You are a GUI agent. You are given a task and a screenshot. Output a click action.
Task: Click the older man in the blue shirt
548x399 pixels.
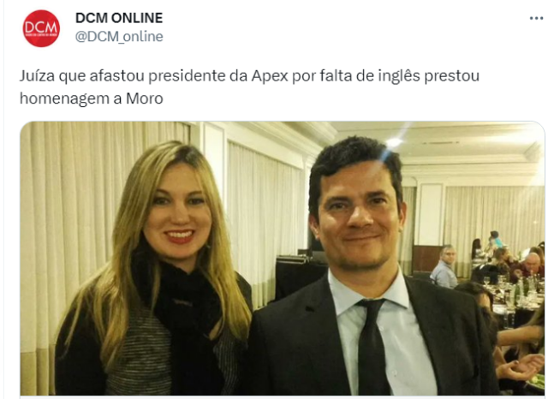point(444,267)
